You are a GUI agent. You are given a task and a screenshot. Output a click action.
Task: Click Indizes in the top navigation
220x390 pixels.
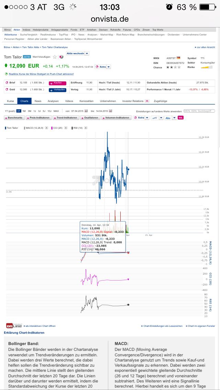pyautogui.click(x=26, y=30)
